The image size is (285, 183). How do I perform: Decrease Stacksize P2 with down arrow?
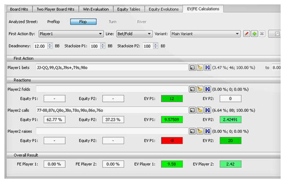click(156, 48)
